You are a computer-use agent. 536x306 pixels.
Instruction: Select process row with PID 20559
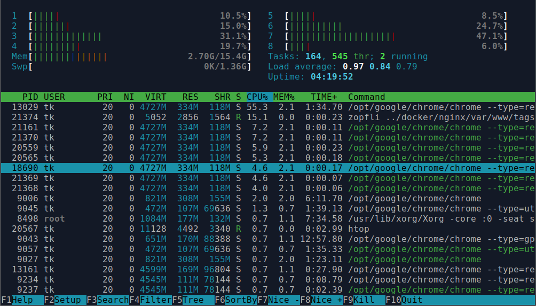point(268,148)
